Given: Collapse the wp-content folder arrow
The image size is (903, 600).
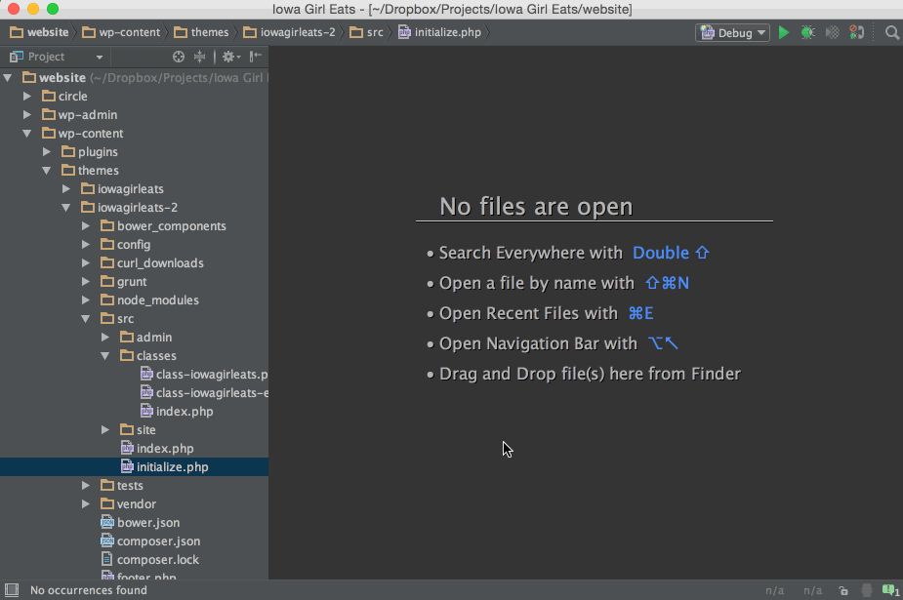Looking at the screenshot, I should point(27,134).
